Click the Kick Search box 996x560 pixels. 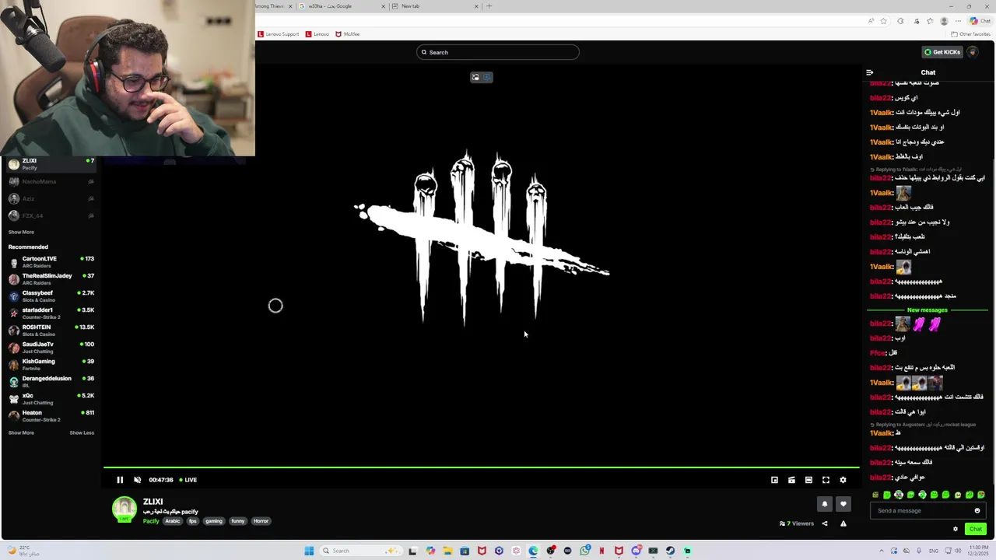click(498, 52)
